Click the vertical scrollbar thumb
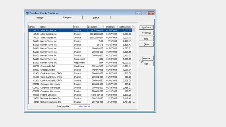 pos(134,30)
